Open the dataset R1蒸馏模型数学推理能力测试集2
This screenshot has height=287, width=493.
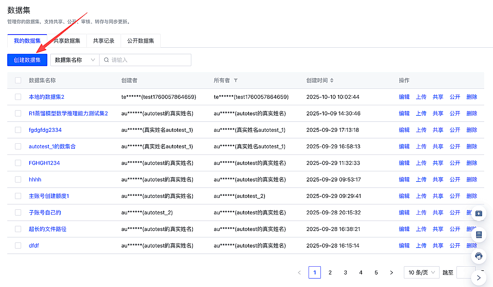click(68, 113)
